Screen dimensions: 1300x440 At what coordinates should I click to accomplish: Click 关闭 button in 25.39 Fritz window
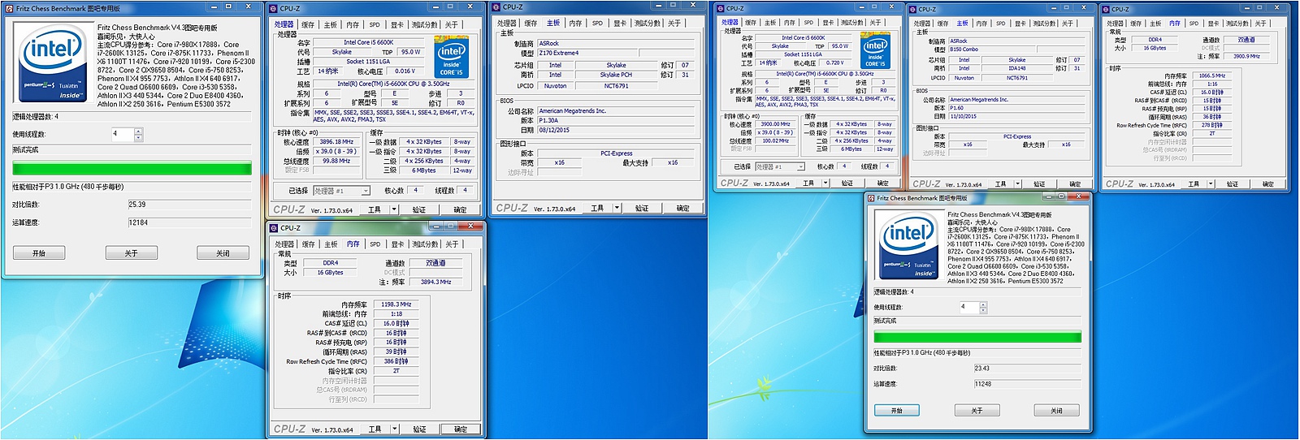[x=223, y=253]
